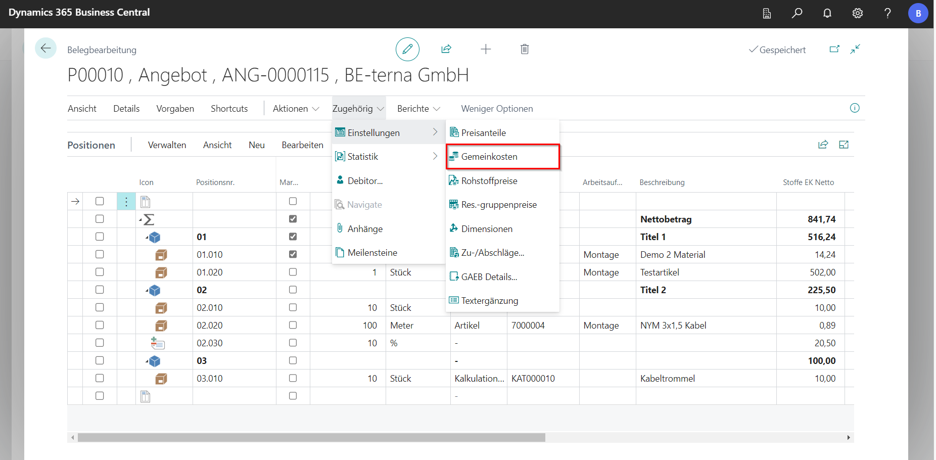Select Preisanteile menu entry
Image resolution: width=936 pixels, height=460 pixels.
[x=502, y=132]
